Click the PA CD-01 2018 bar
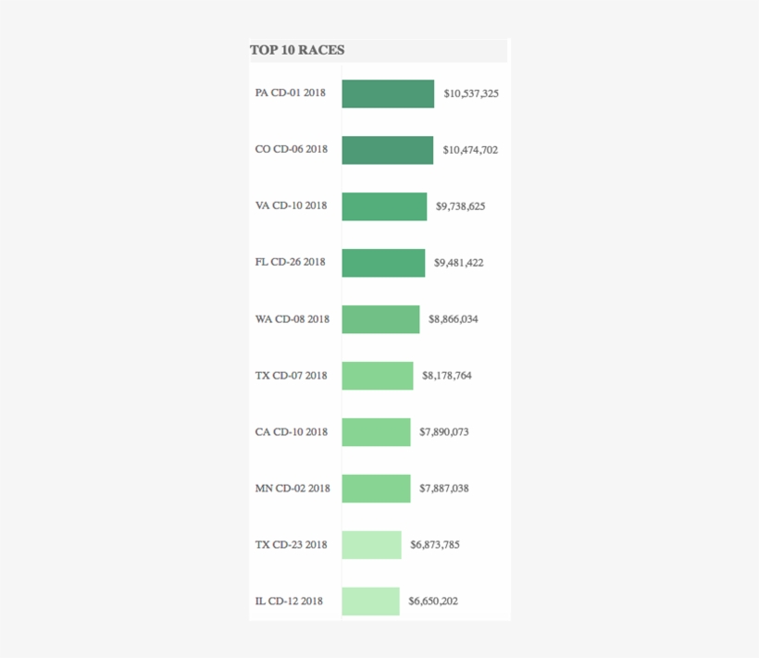Viewport: 759px width, 658px height. tap(388, 93)
